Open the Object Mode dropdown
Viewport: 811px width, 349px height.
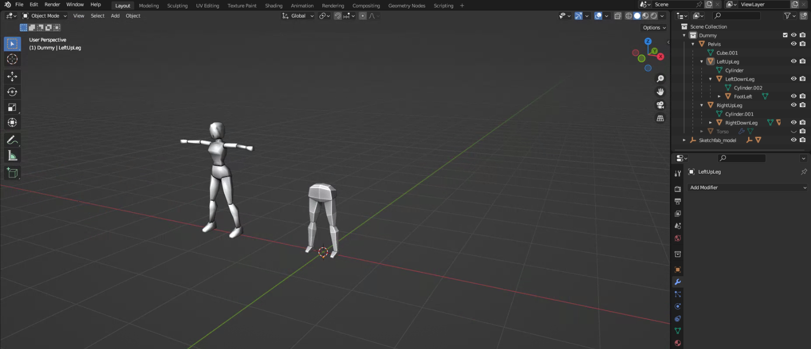[45, 16]
